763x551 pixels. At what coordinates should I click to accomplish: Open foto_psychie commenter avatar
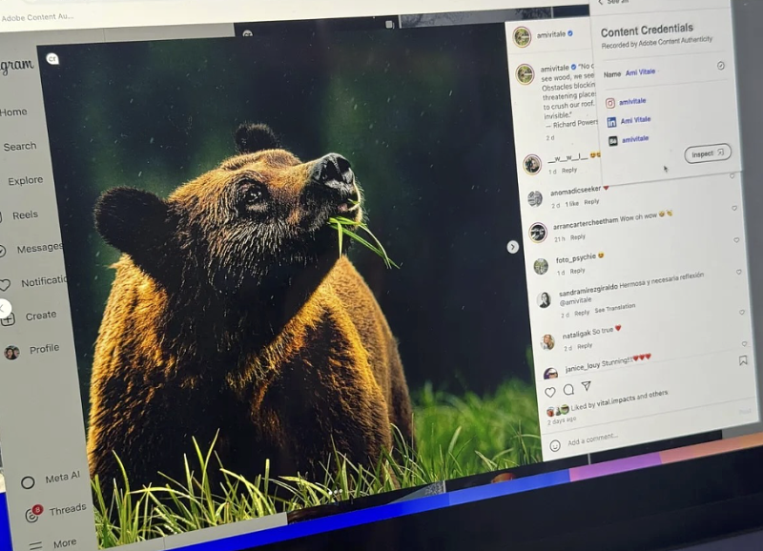541,267
